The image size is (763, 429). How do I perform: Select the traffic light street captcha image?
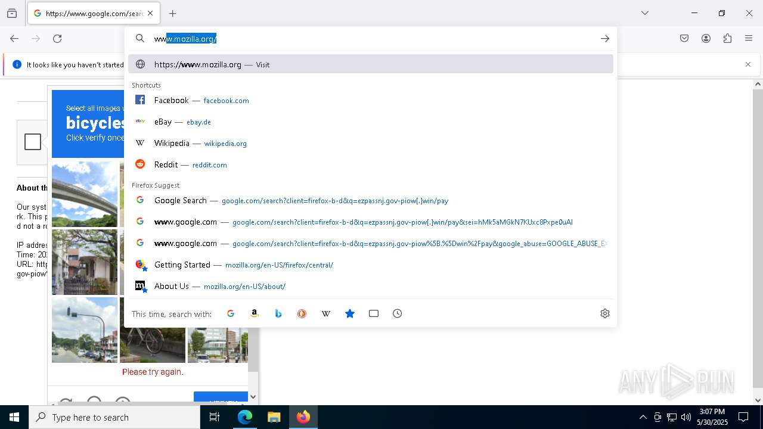coord(85,330)
